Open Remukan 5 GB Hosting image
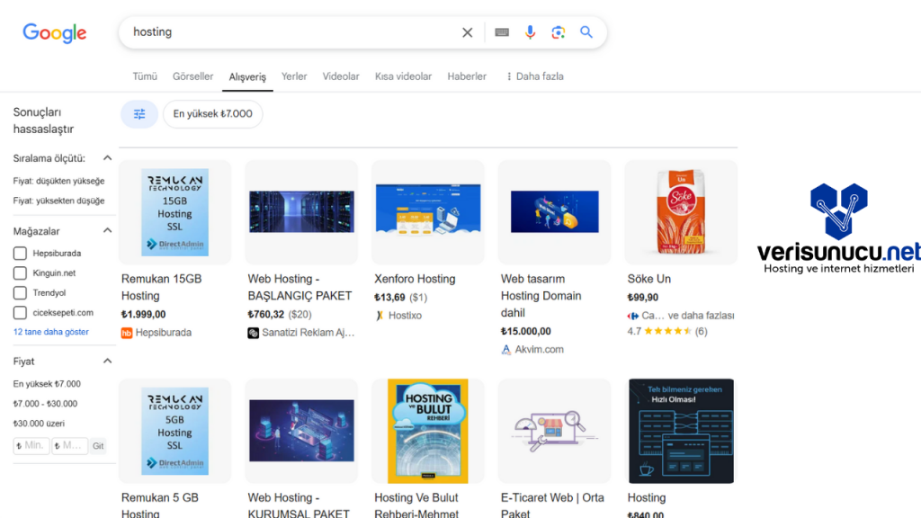This screenshot has height=518, width=921. point(175,431)
